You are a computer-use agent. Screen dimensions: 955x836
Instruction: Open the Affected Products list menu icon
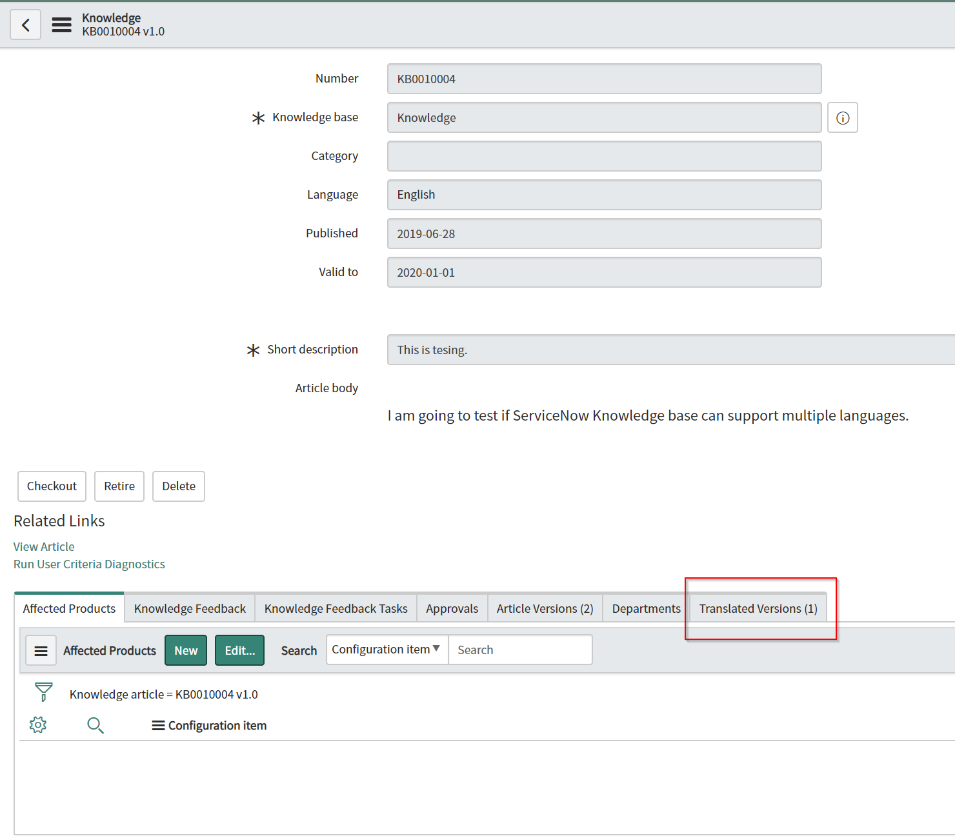coord(41,650)
